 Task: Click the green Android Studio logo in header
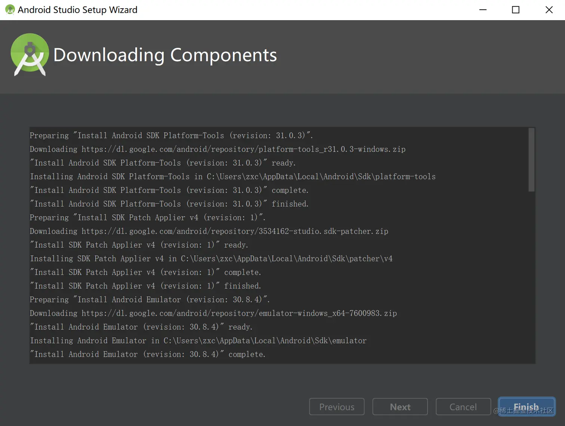pos(30,55)
